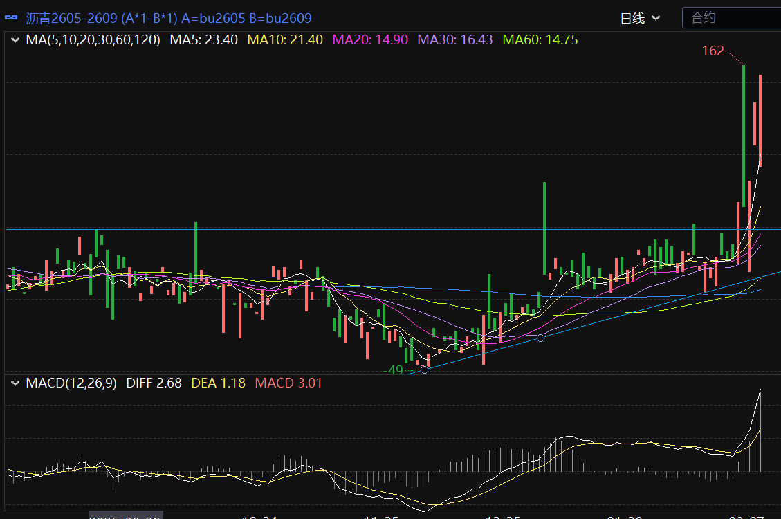Viewport: 781px width, 519px height.
Task: Open MA(5,10,20,30,60,120) indicator settings
Action: click(x=93, y=40)
